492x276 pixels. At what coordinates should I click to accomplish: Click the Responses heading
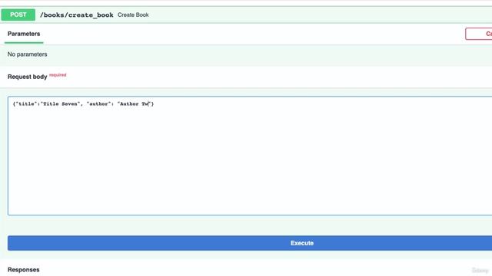24,270
